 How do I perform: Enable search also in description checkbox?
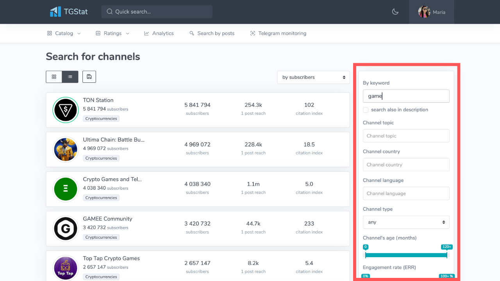pyautogui.click(x=366, y=110)
